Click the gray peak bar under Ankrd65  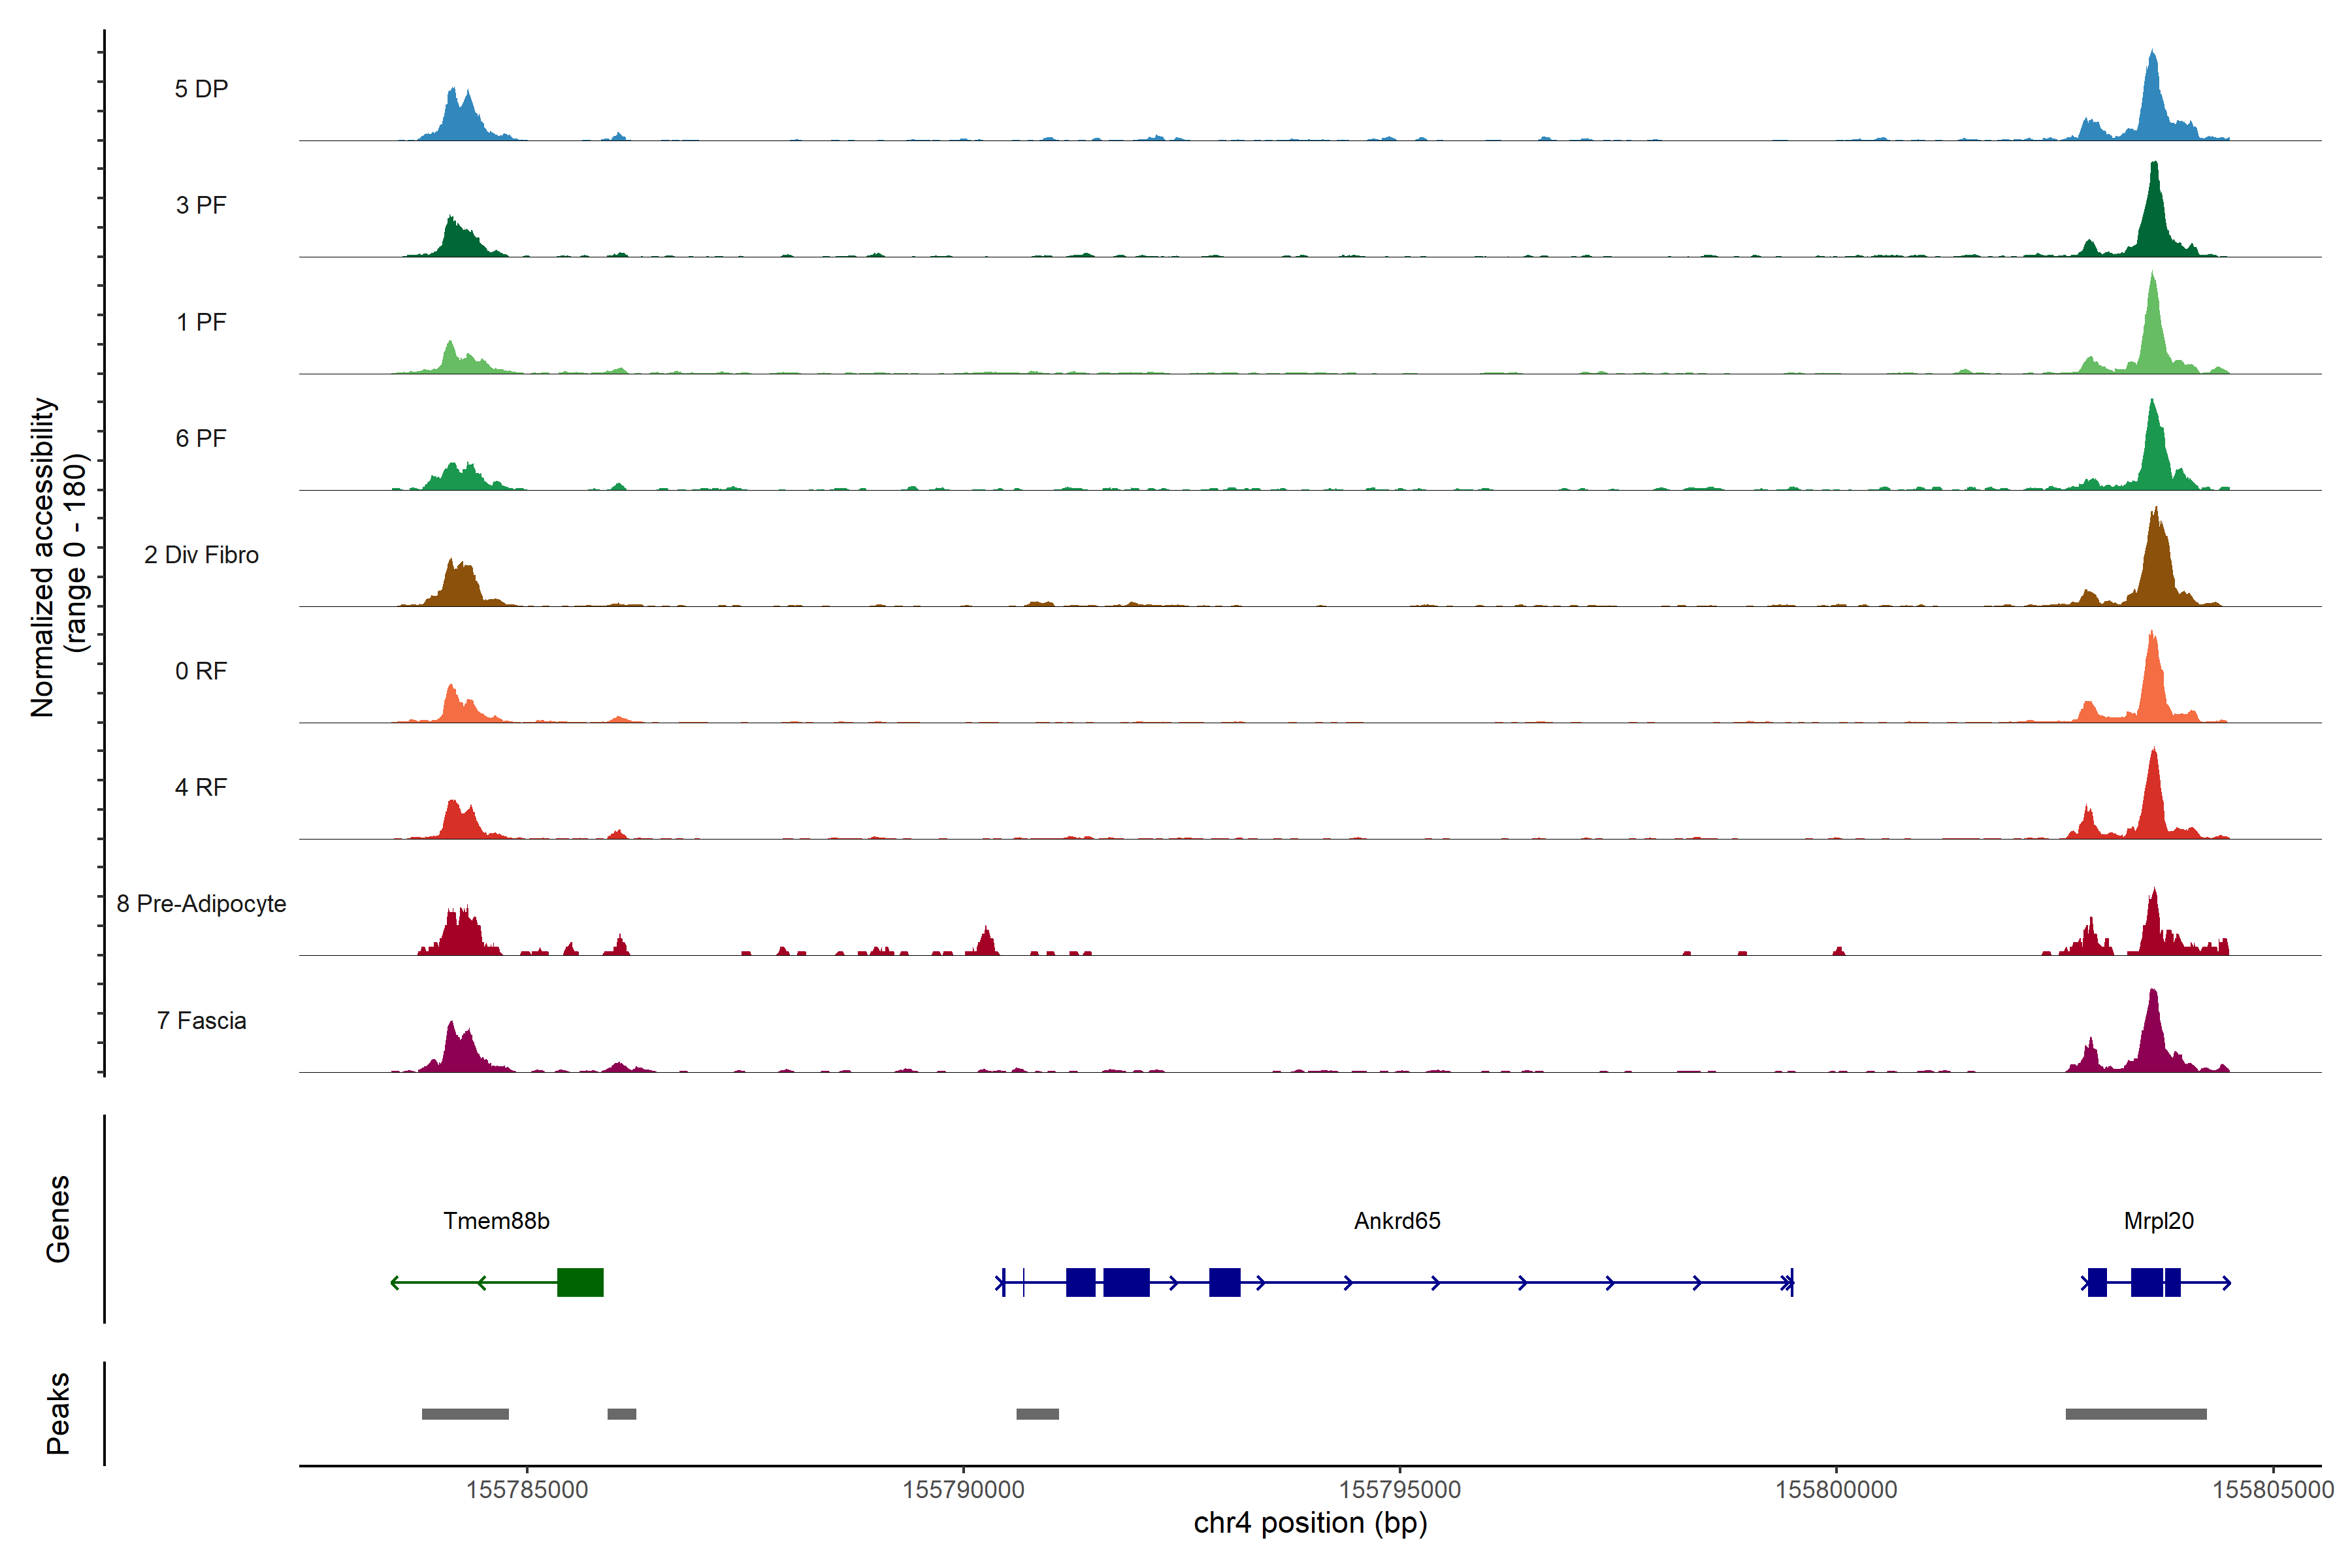[x=1037, y=1414]
